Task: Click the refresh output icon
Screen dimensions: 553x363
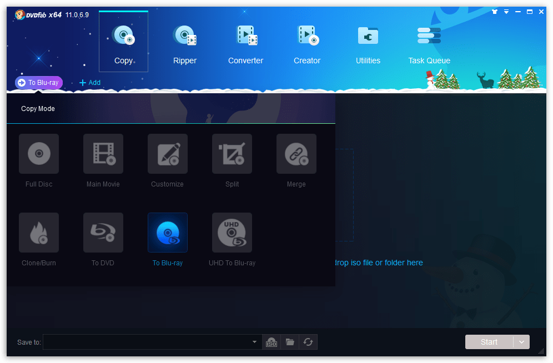Action: click(x=308, y=342)
